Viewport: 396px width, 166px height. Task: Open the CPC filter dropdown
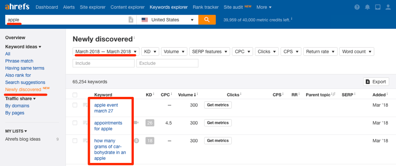[242, 52]
